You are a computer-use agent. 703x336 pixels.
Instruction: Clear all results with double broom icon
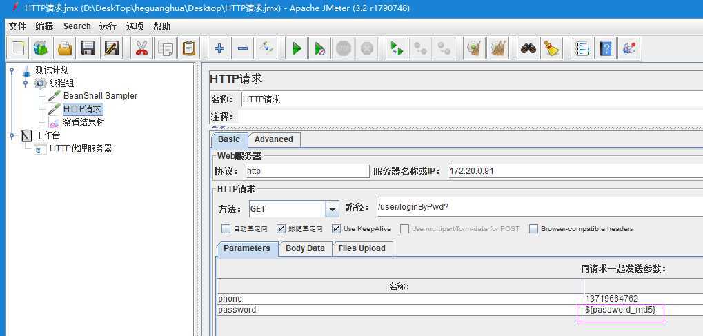click(497, 48)
